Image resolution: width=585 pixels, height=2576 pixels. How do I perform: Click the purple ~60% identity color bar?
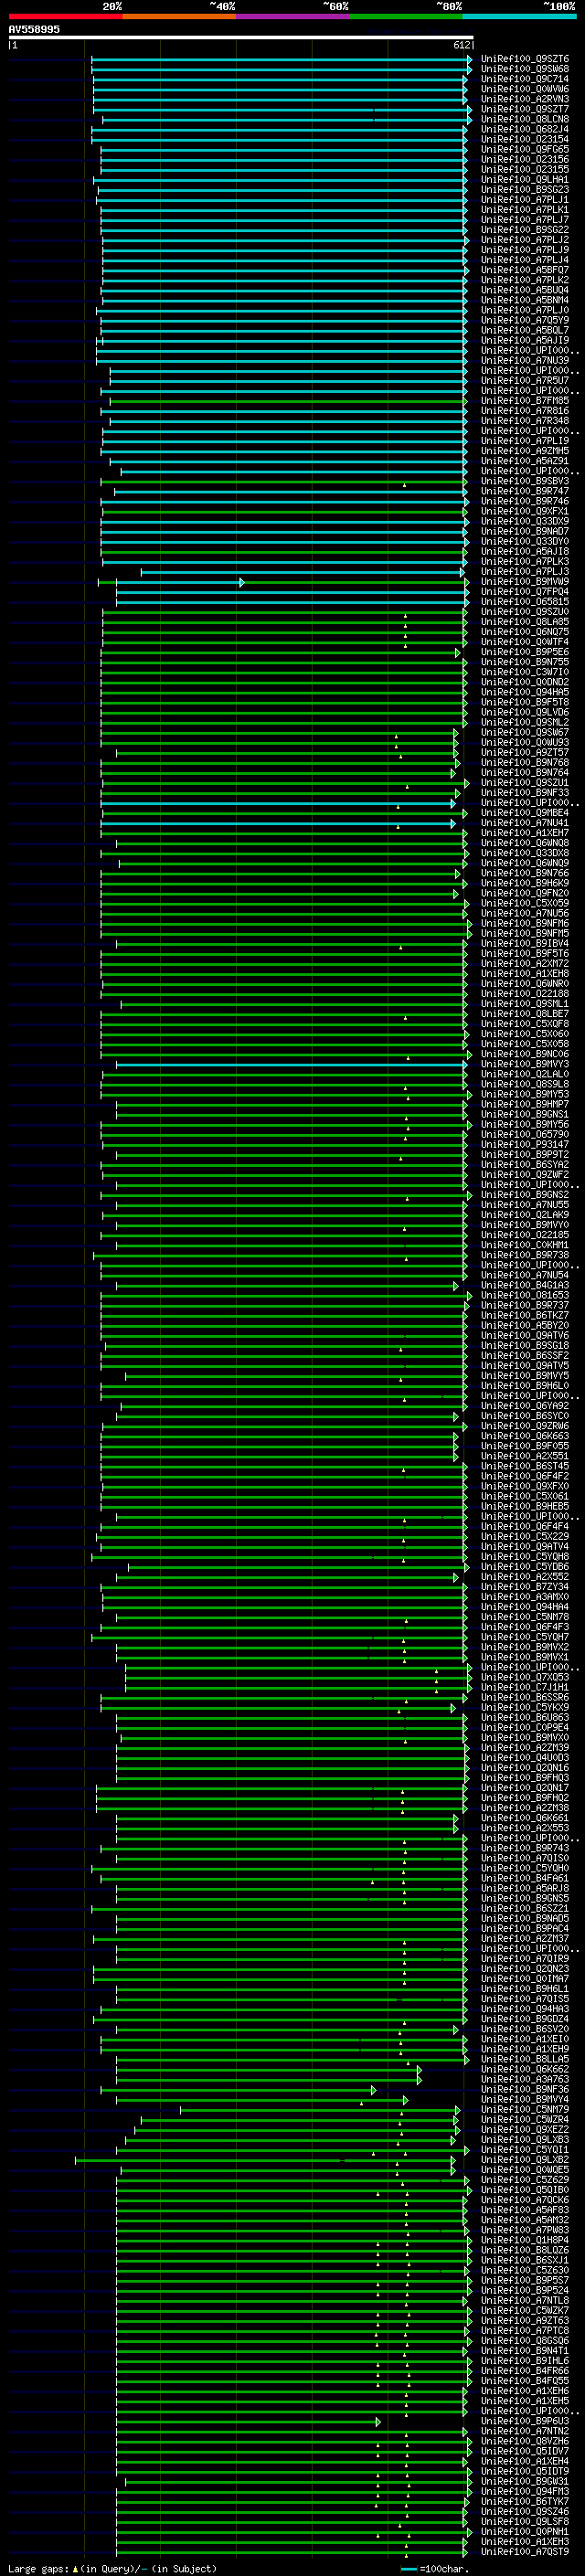pos(292,16)
